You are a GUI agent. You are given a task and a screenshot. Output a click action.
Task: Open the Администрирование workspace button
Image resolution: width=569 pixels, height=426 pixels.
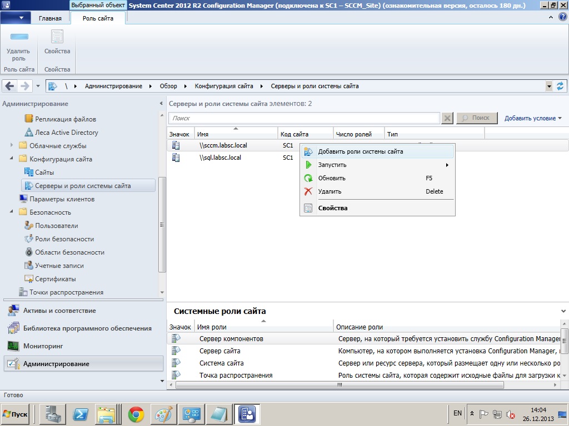point(83,364)
